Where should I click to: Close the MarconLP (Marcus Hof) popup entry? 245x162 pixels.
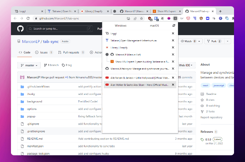(x=173, y=55)
